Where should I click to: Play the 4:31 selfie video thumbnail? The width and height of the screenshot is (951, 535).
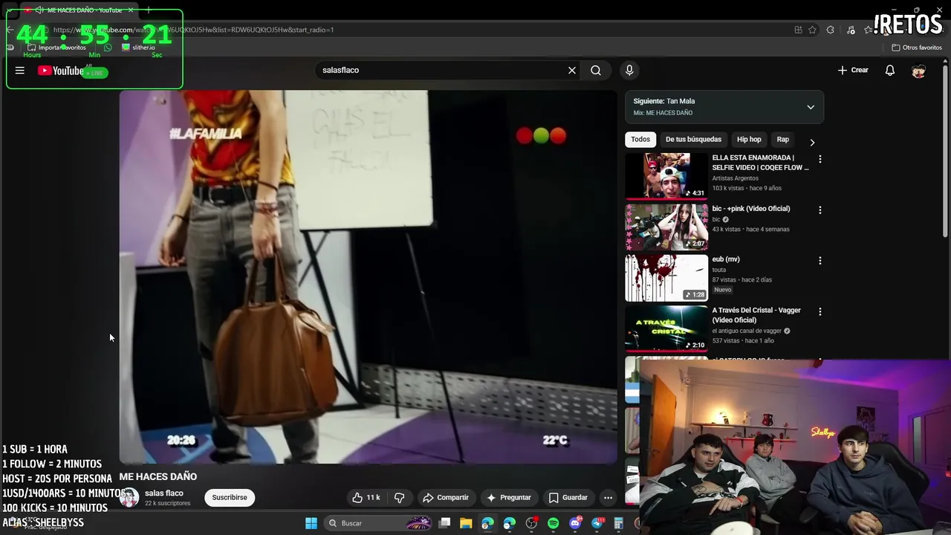tap(666, 176)
